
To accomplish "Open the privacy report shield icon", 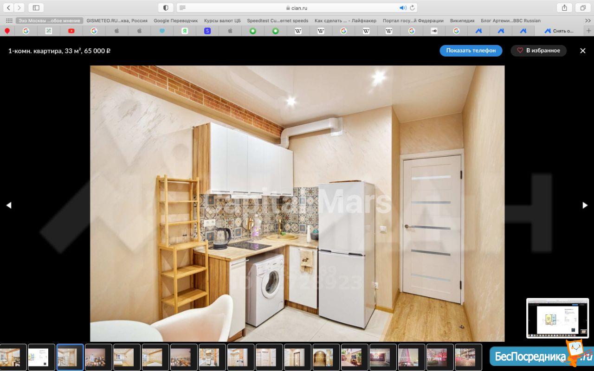I will point(166,8).
